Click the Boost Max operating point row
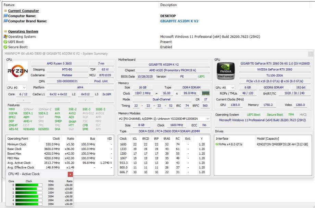This screenshot has width=315, height=208. point(60,153)
